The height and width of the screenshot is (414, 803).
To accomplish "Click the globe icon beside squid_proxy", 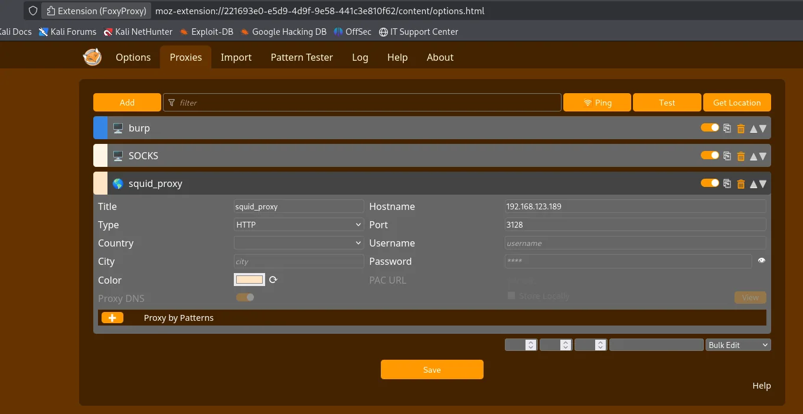I will coord(118,183).
